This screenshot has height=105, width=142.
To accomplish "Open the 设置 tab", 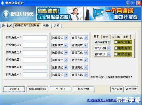I will click(x=46, y=26).
